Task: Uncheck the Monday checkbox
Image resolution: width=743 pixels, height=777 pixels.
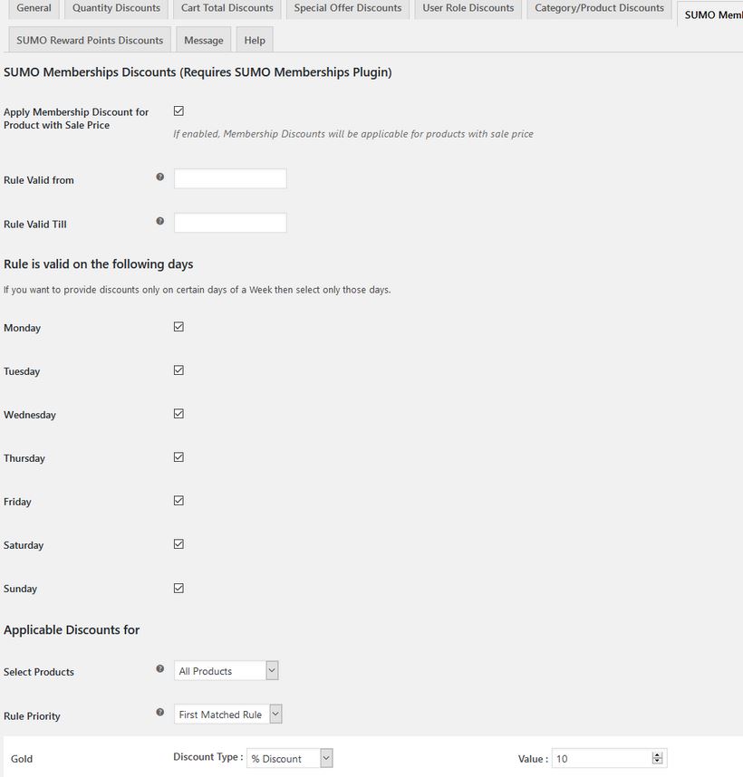Action: 179,327
